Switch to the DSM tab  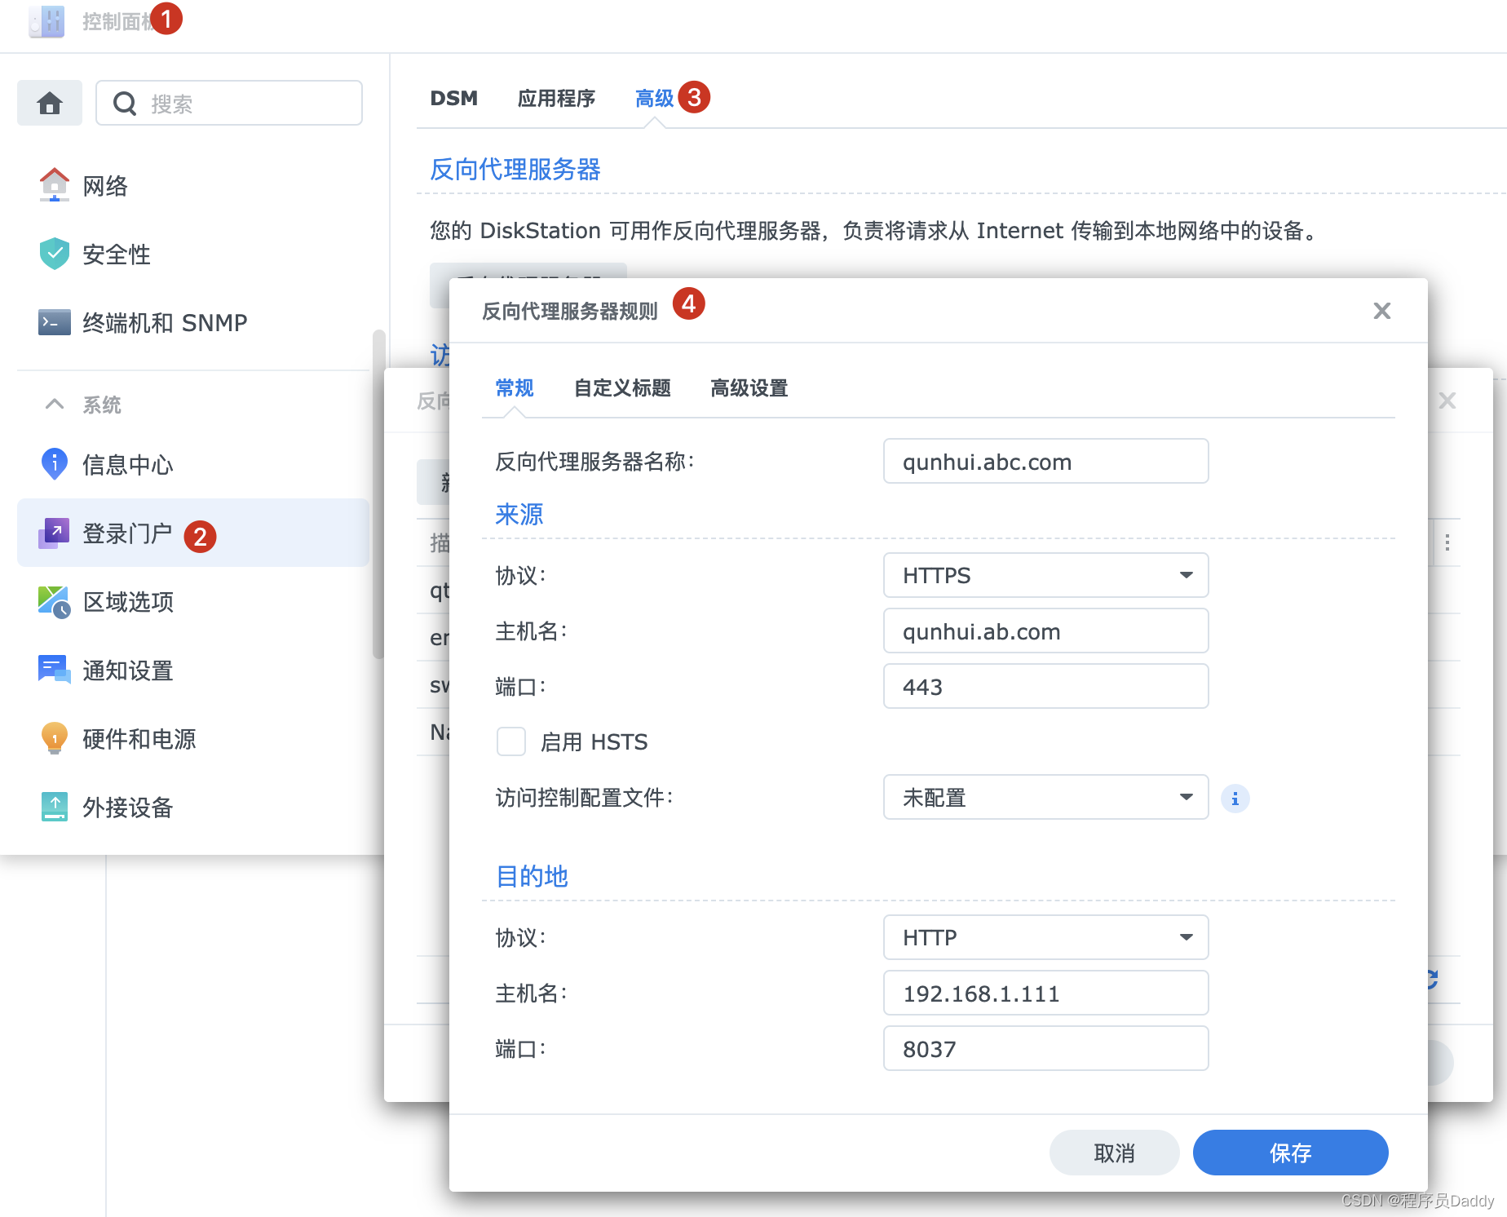pyautogui.click(x=454, y=98)
